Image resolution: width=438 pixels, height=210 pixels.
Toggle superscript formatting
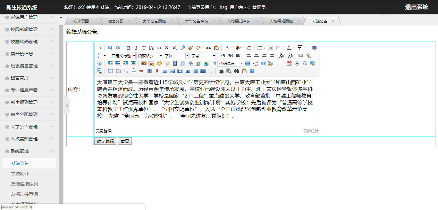tap(167, 48)
